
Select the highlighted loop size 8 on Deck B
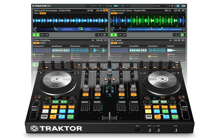click(x=182, y=35)
